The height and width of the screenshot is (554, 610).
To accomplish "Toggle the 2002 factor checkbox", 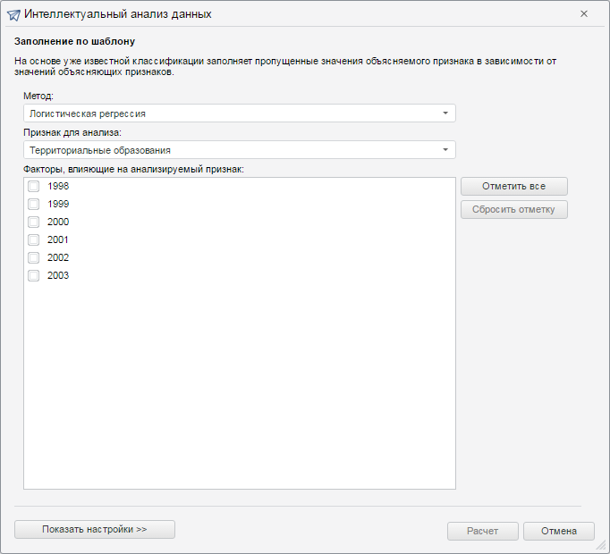I will (33, 257).
